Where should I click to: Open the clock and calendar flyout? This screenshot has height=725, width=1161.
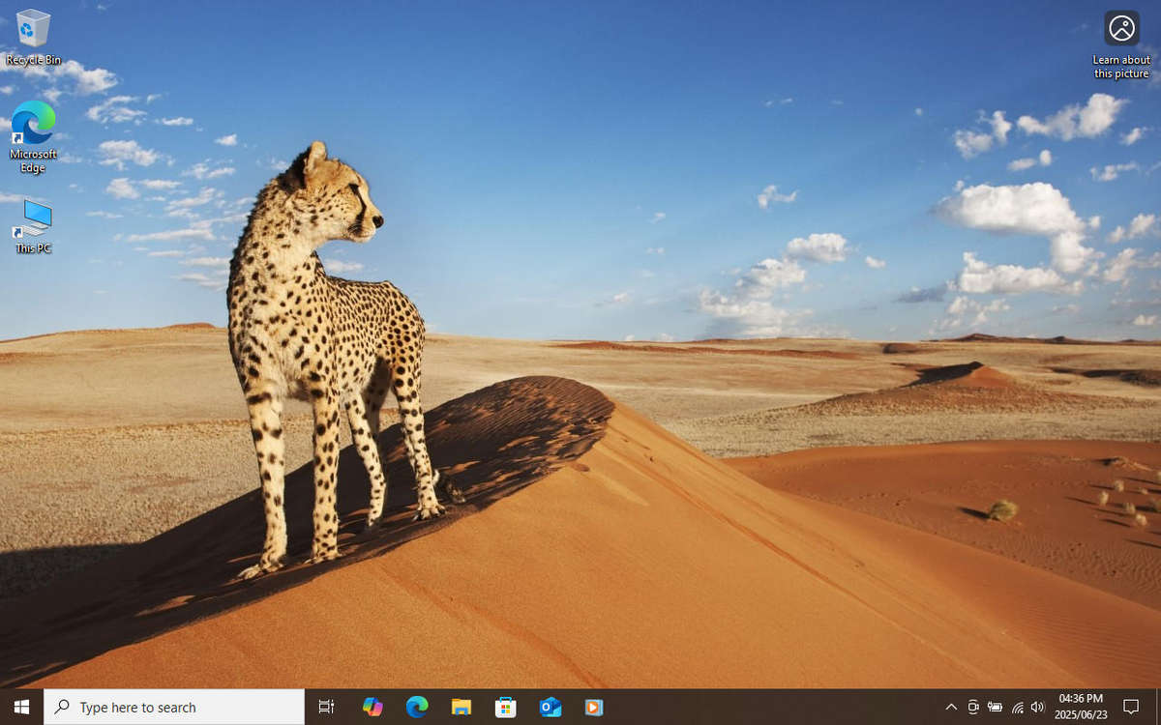pos(1081,705)
